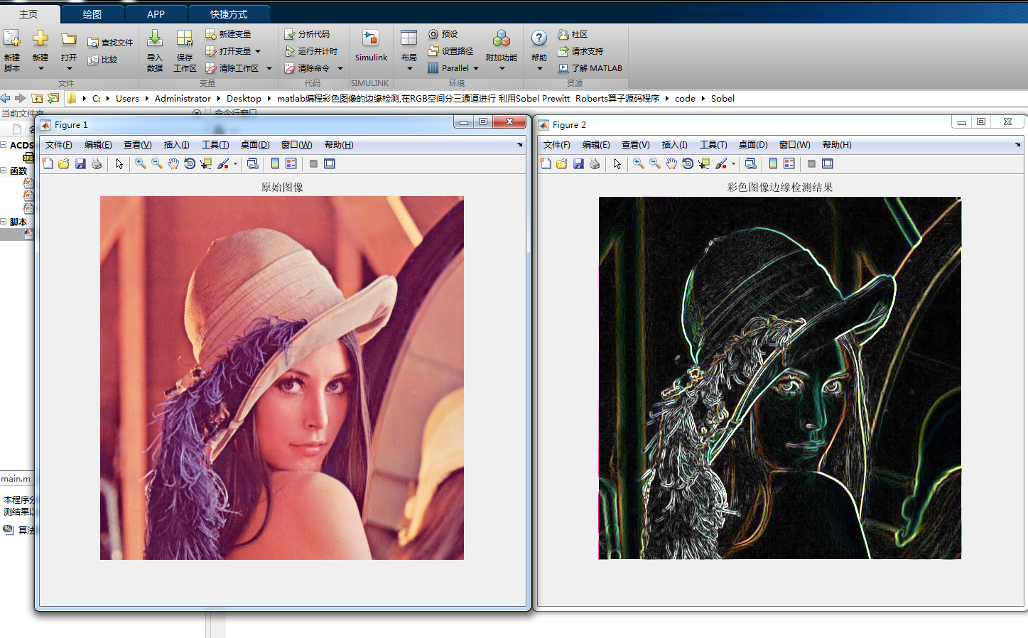Open 查看(V) menu in Figure 2

tap(636, 145)
